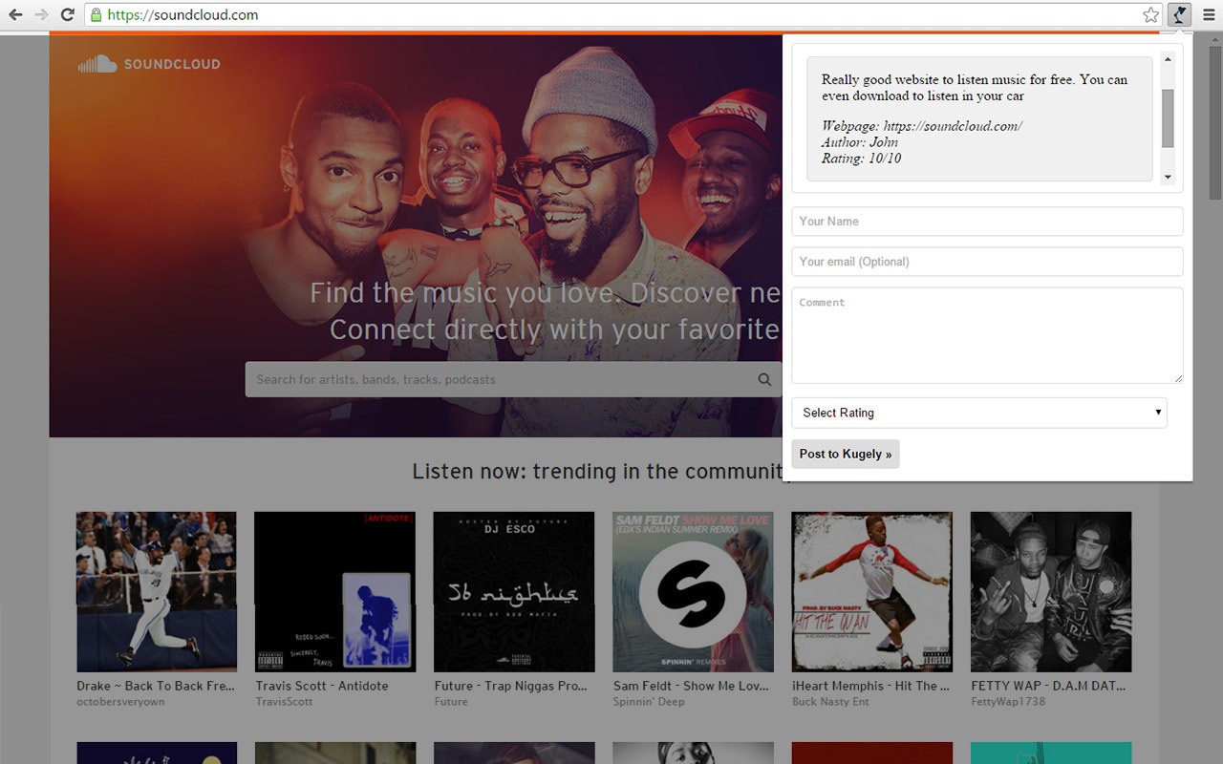Click 'Sam Feldt - Show Me Love' title
Viewport: 1223px width, 764px height.
click(690, 686)
